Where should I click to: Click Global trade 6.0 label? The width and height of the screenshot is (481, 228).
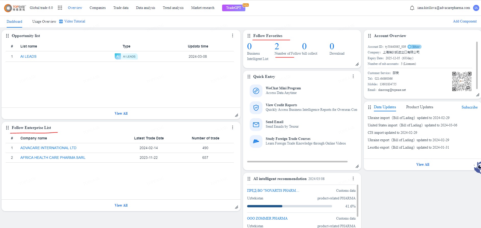point(41,8)
